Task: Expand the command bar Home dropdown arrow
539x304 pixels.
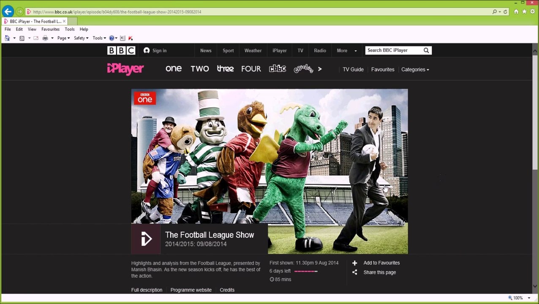Action: 14,38
